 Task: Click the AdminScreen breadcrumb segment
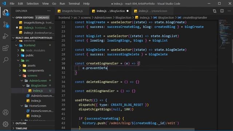tap(103, 17)
